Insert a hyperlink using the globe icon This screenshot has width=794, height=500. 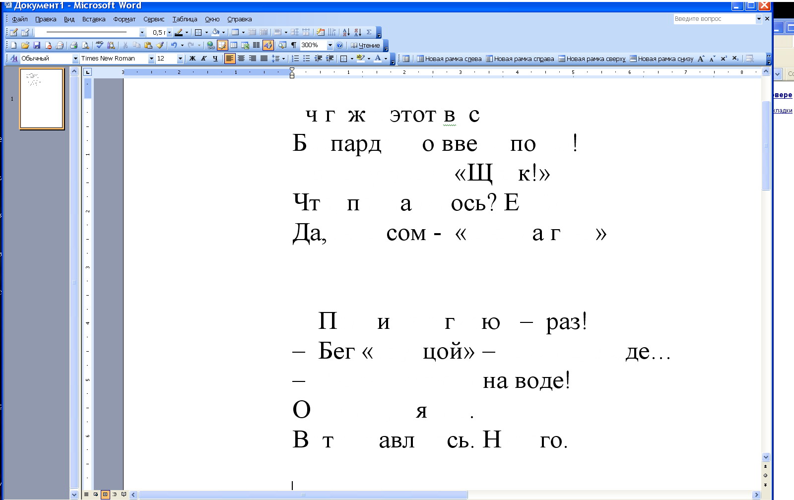[210, 45]
